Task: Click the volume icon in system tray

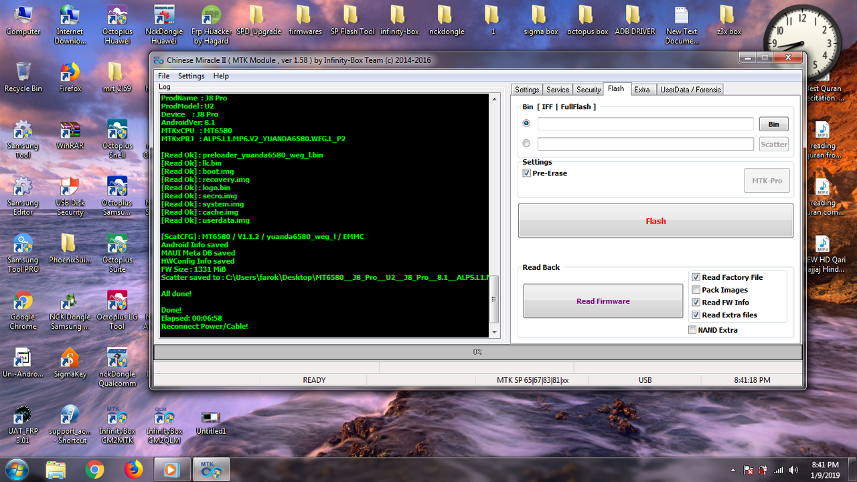Action: 793,470
